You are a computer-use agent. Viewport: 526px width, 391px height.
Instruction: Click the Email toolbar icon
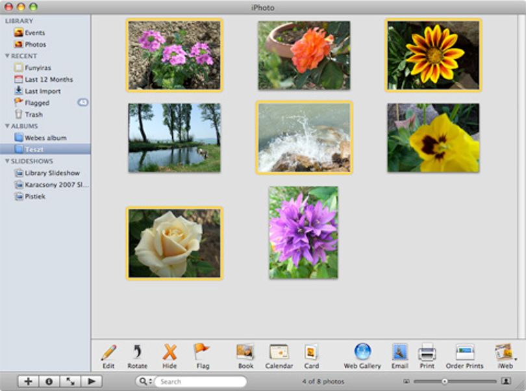400,352
